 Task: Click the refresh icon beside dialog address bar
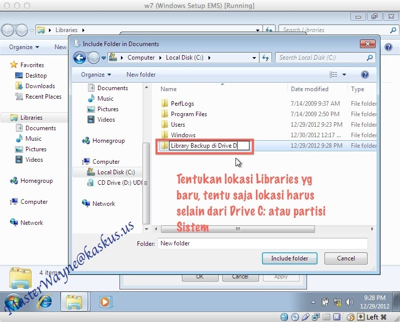(x=265, y=58)
